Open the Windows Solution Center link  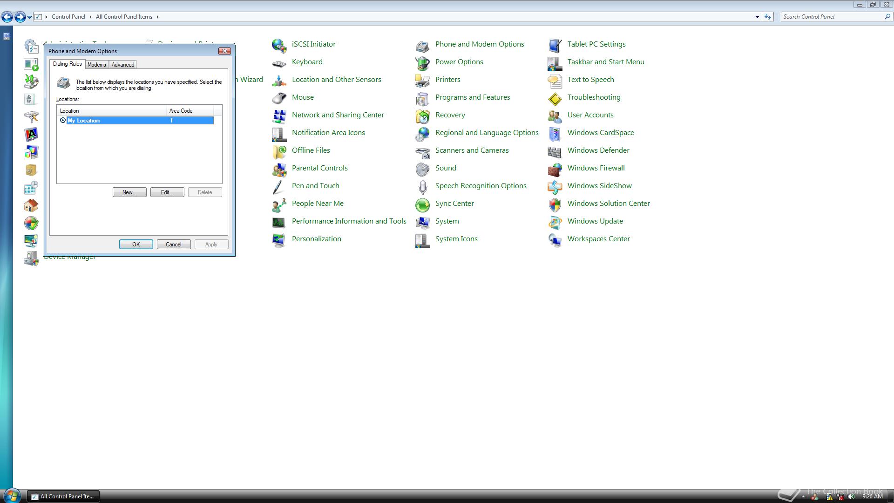click(x=609, y=204)
